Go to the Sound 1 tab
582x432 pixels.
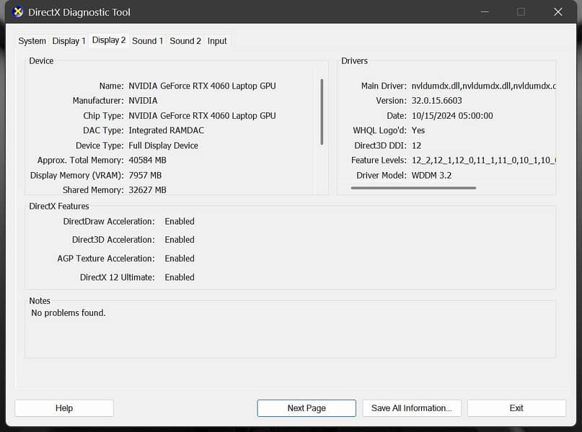[147, 41]
